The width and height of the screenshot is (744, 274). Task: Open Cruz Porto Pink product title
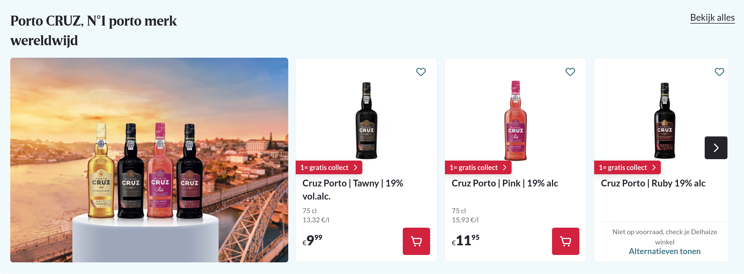point(504,183)
